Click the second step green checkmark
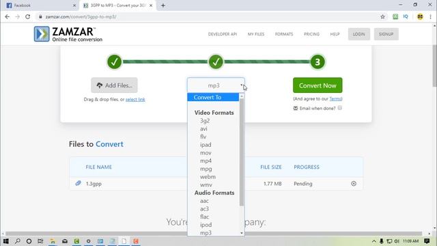The image size is (437, 246). [216, 61]
